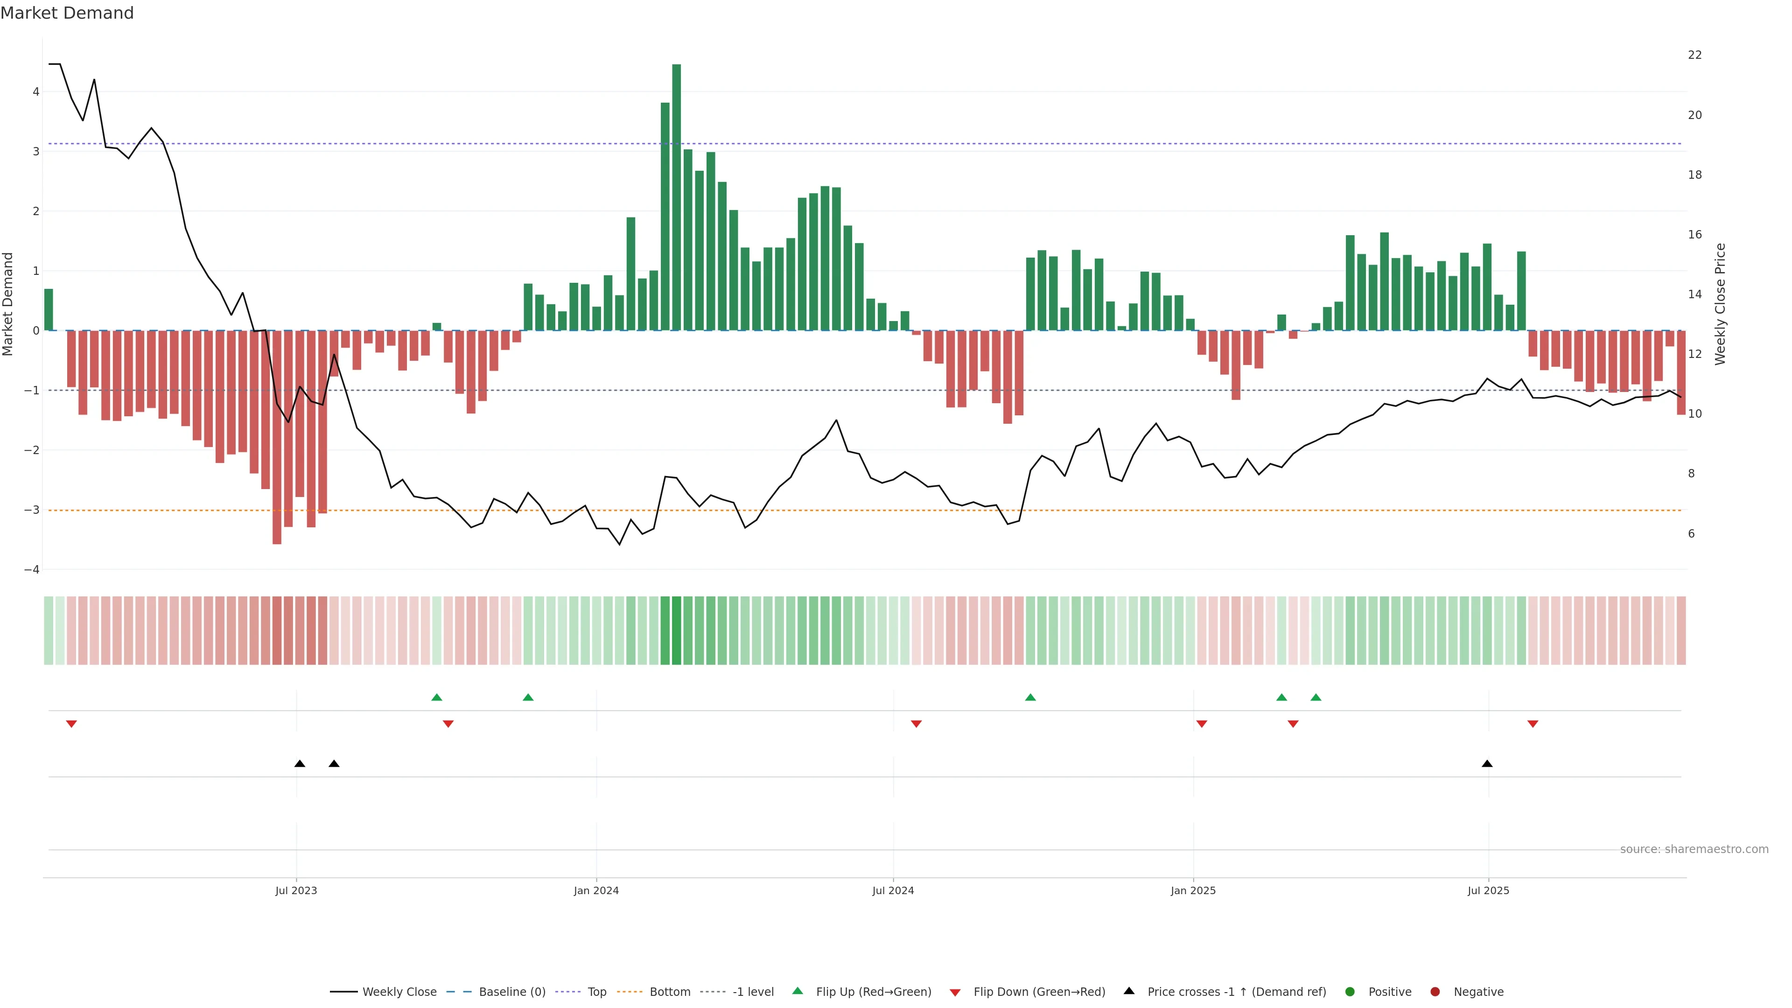
Task: Click the green Flip Up legend triangle
Action: coord(797,991)
